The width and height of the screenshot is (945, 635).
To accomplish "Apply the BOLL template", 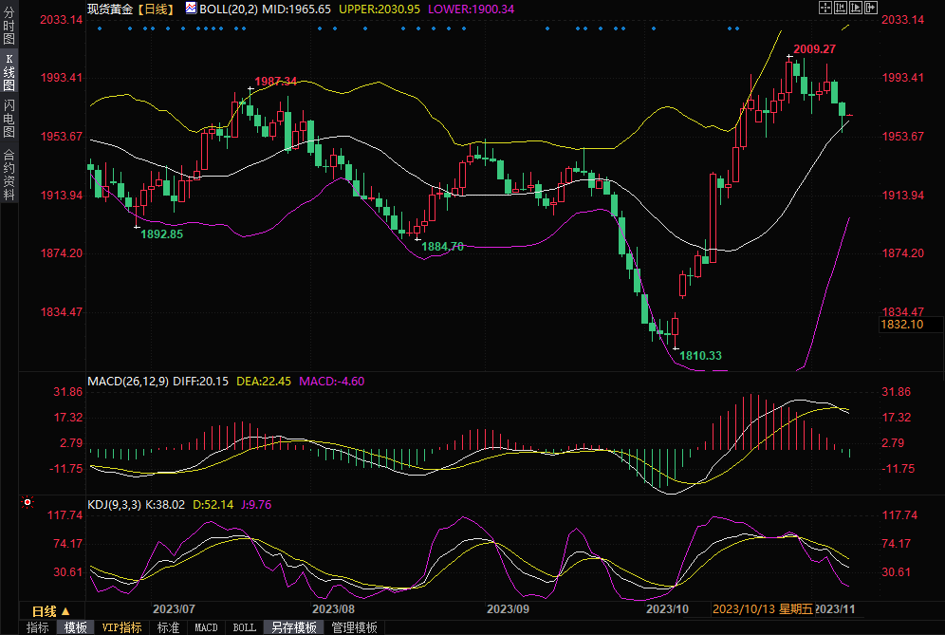I will (x=244, y=627).
